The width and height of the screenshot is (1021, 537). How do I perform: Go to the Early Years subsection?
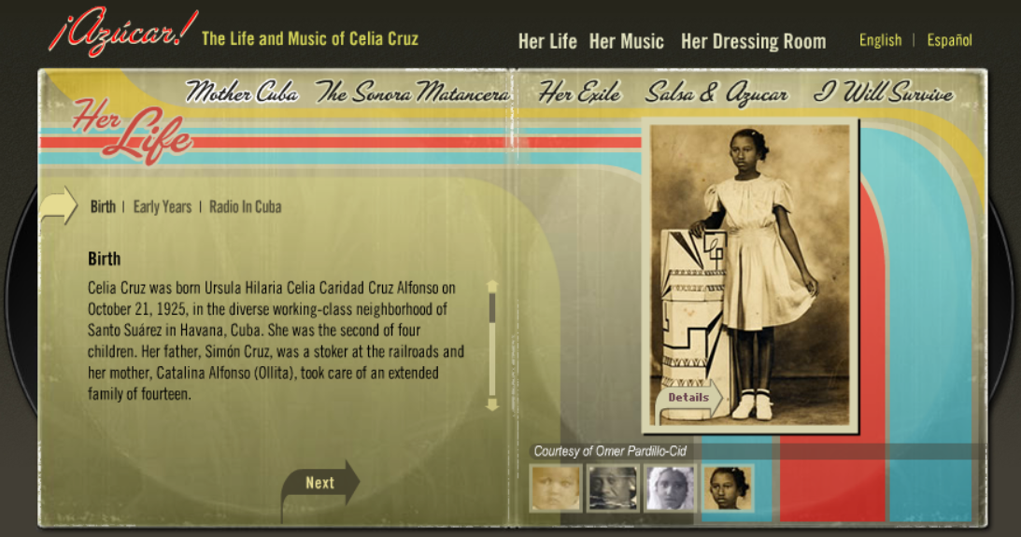coord(163,207)
